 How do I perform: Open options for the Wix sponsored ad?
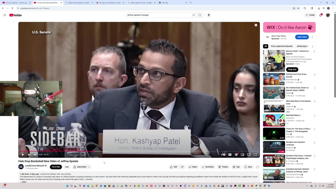coord(312,37)
